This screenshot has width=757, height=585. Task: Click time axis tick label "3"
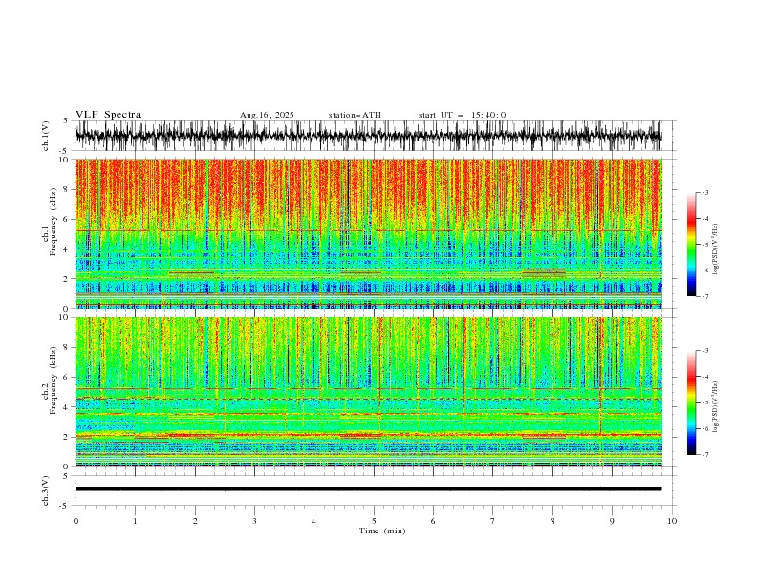tap(254, 521)
